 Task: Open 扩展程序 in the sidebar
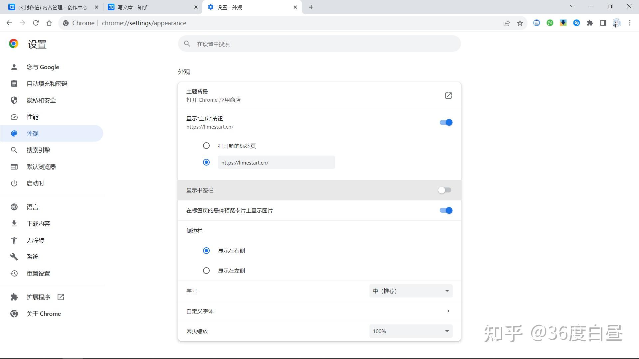[x=38, y=297]
